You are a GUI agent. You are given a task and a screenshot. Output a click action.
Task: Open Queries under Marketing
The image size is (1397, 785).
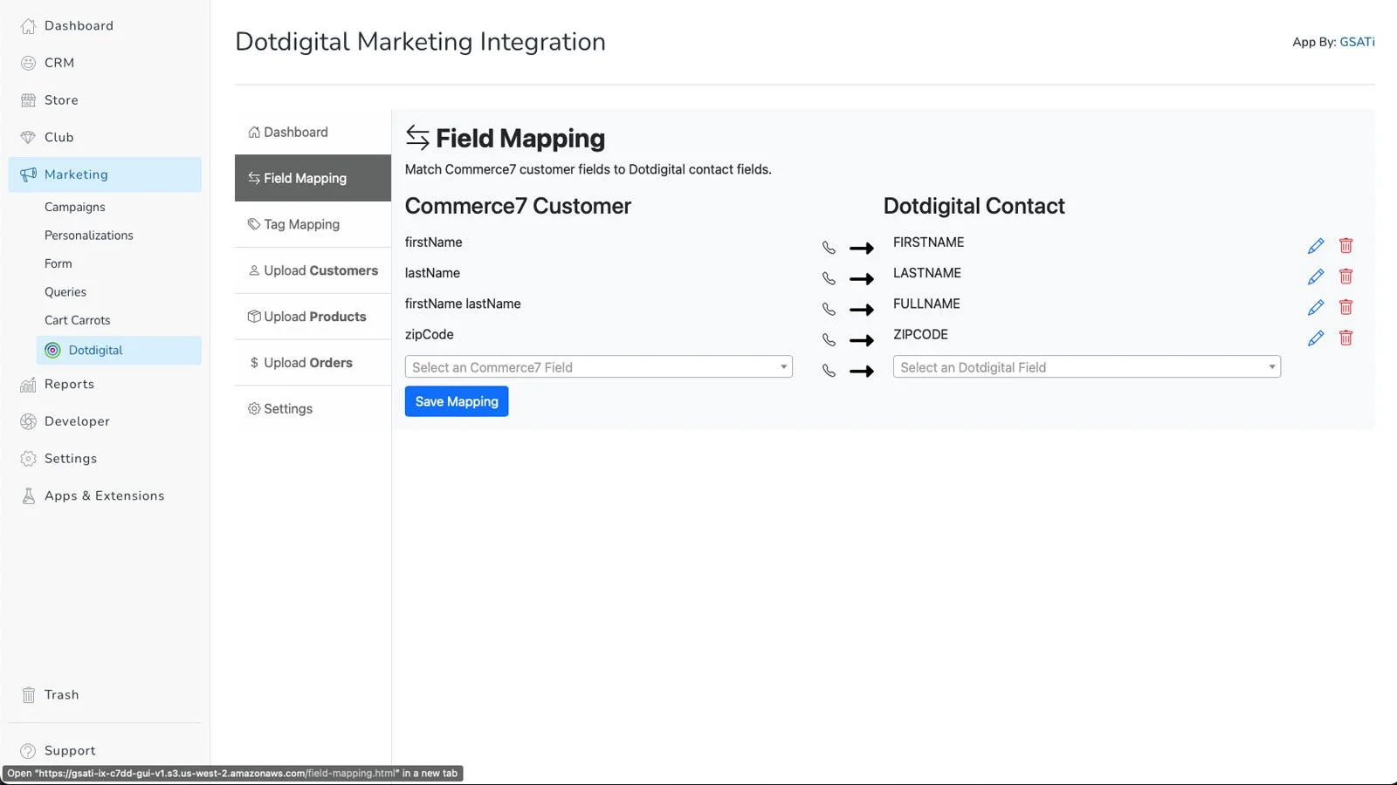(x=65, y=292)
